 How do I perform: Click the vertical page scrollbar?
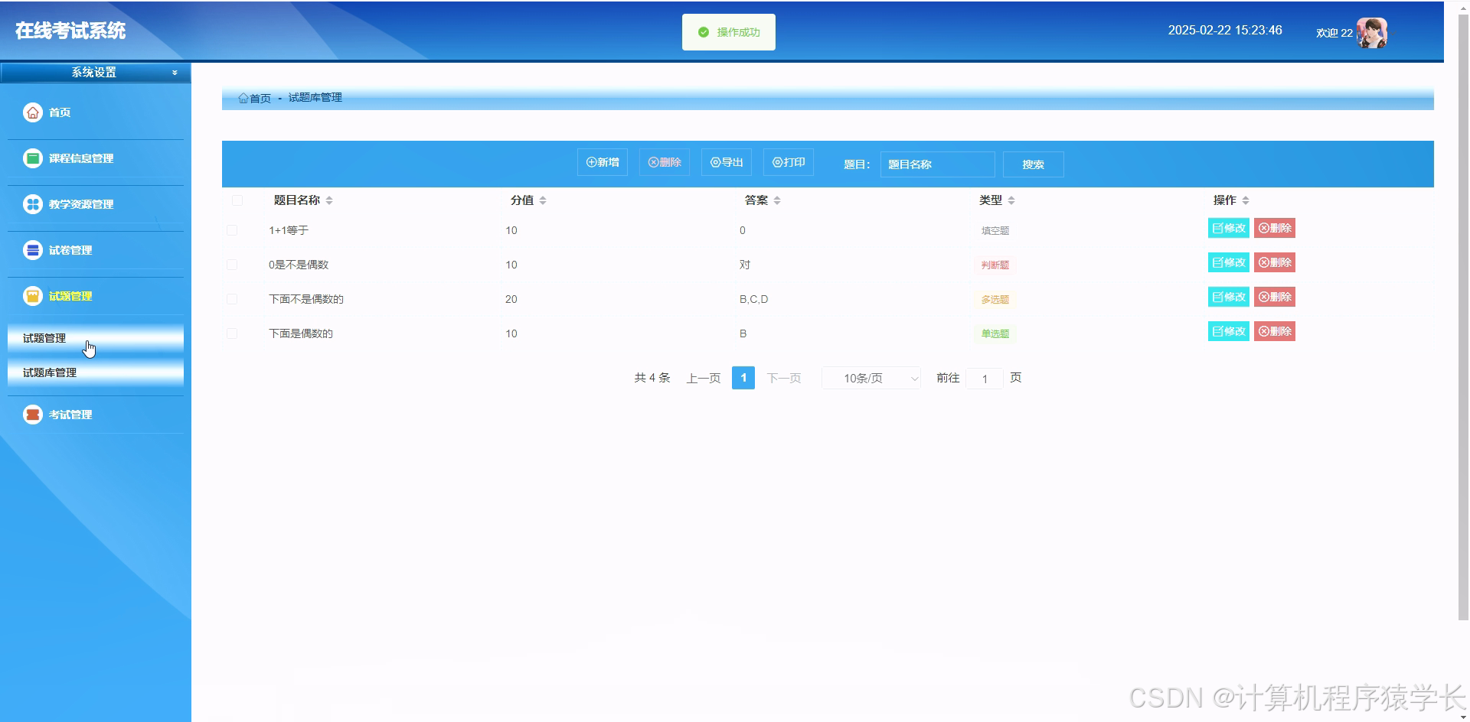(x=1464, y=317)
